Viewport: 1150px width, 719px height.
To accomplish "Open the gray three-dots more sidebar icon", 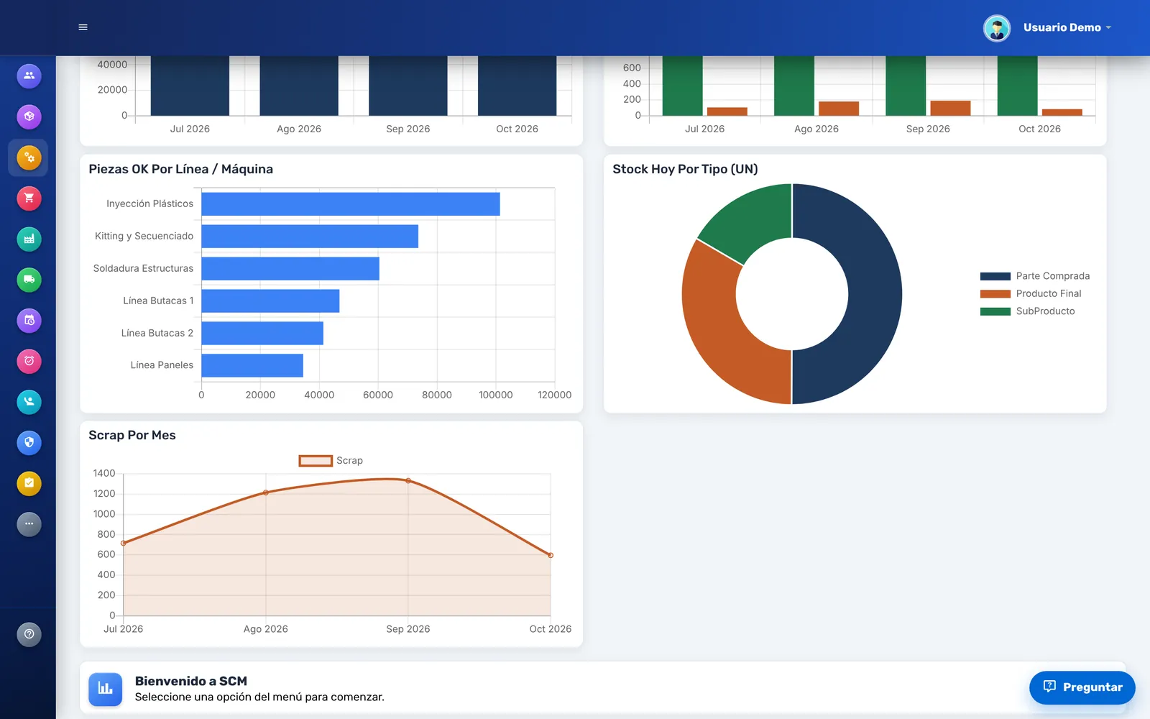I will click(x=29, y=524).
